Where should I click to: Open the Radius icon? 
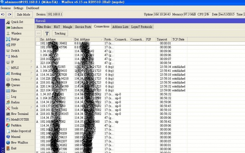8,102
